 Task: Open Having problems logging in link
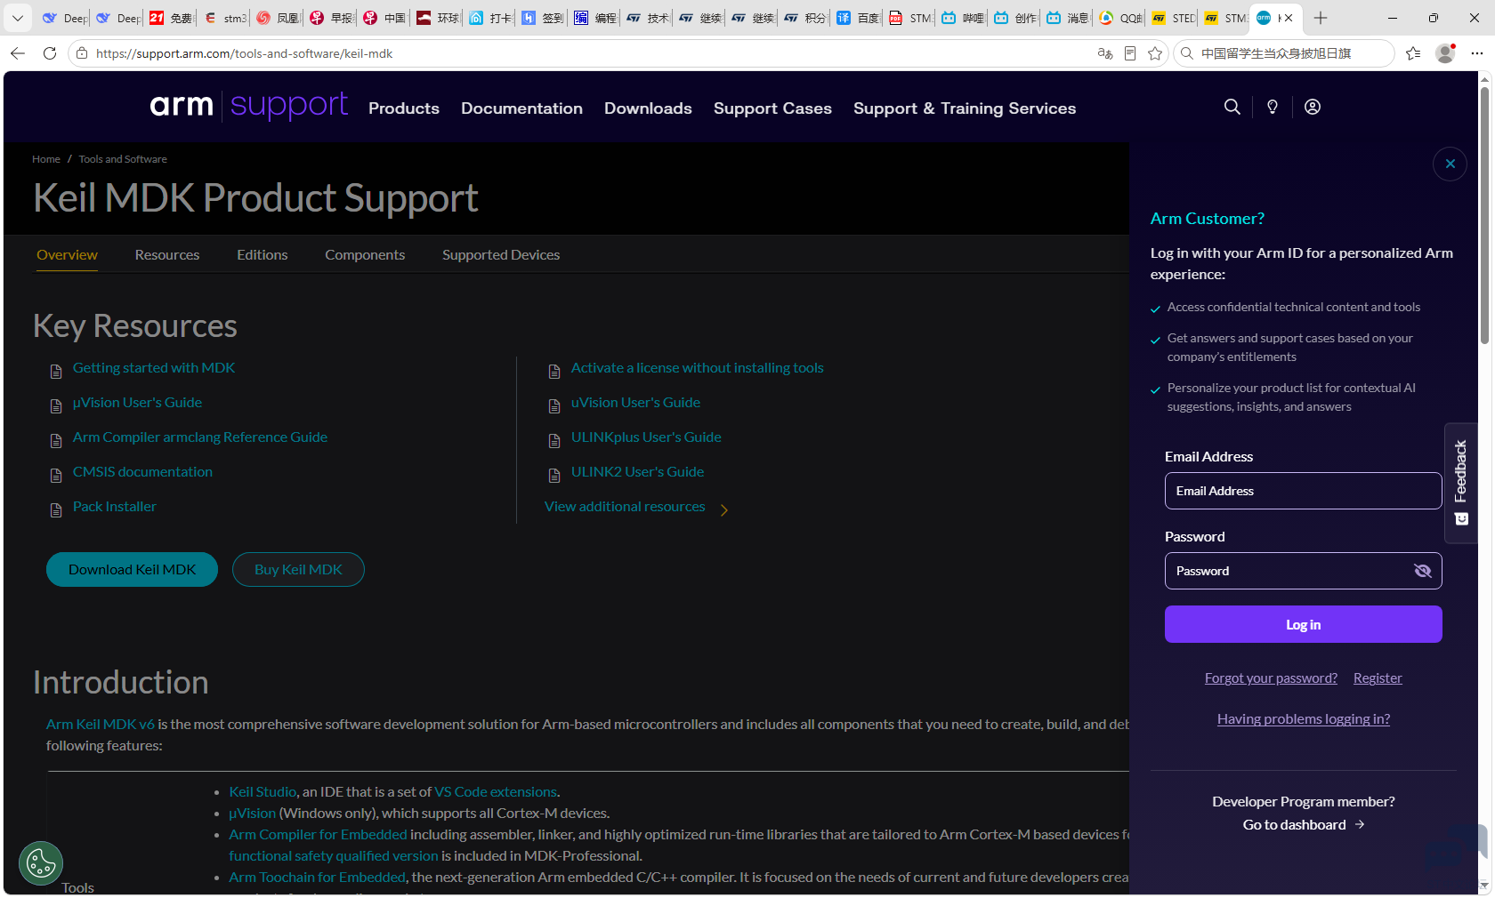(x=1303, y=719)
